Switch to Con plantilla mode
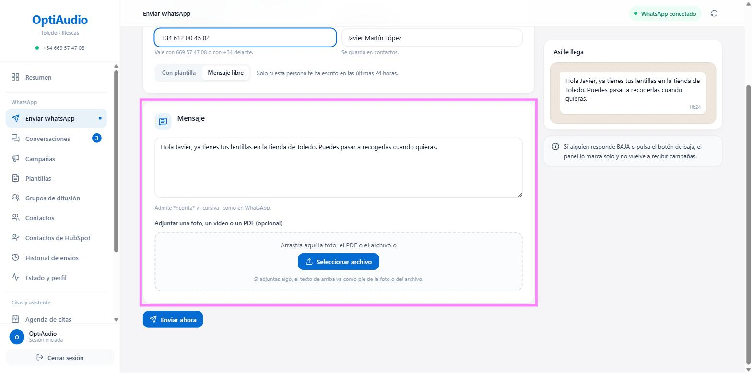Viewport: 752px width, 373px height. point(179,73)
